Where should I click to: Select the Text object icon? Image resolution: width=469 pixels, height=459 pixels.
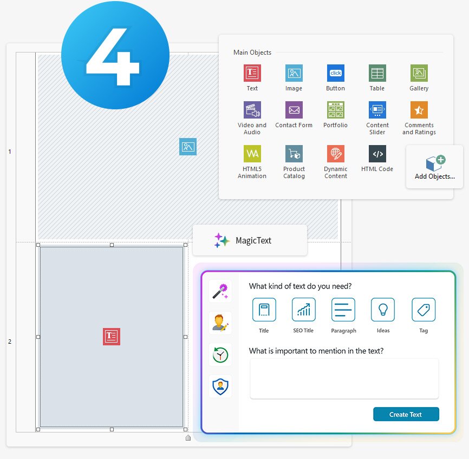point(252,73)
